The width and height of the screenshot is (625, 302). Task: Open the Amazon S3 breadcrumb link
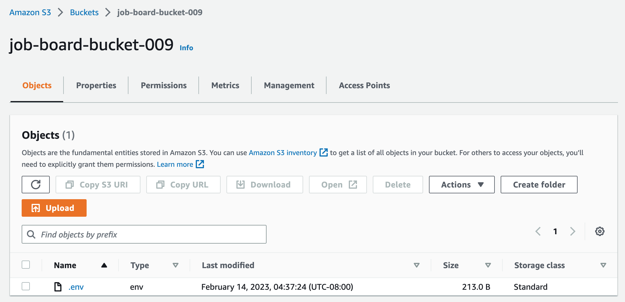point(30,12)
